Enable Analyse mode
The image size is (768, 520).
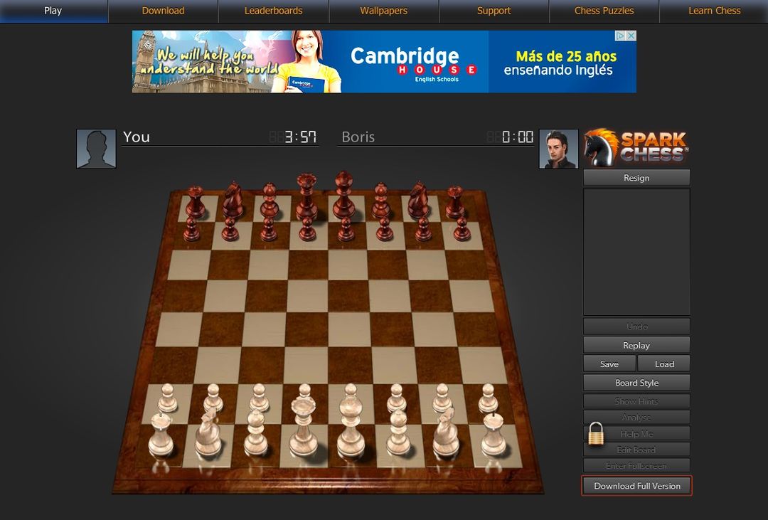[x=636, y=417]
